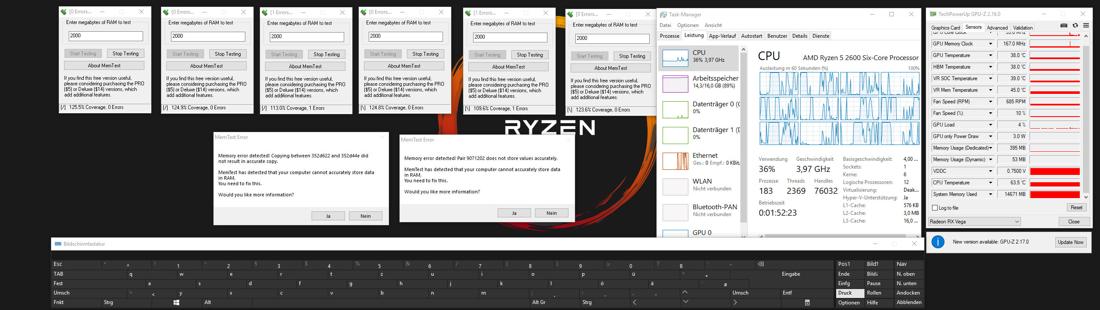Take a GPU-Z screenshot with the camera icon
The height and width of the screenshot is (310, 1100).
click(x=1064, y=26)
